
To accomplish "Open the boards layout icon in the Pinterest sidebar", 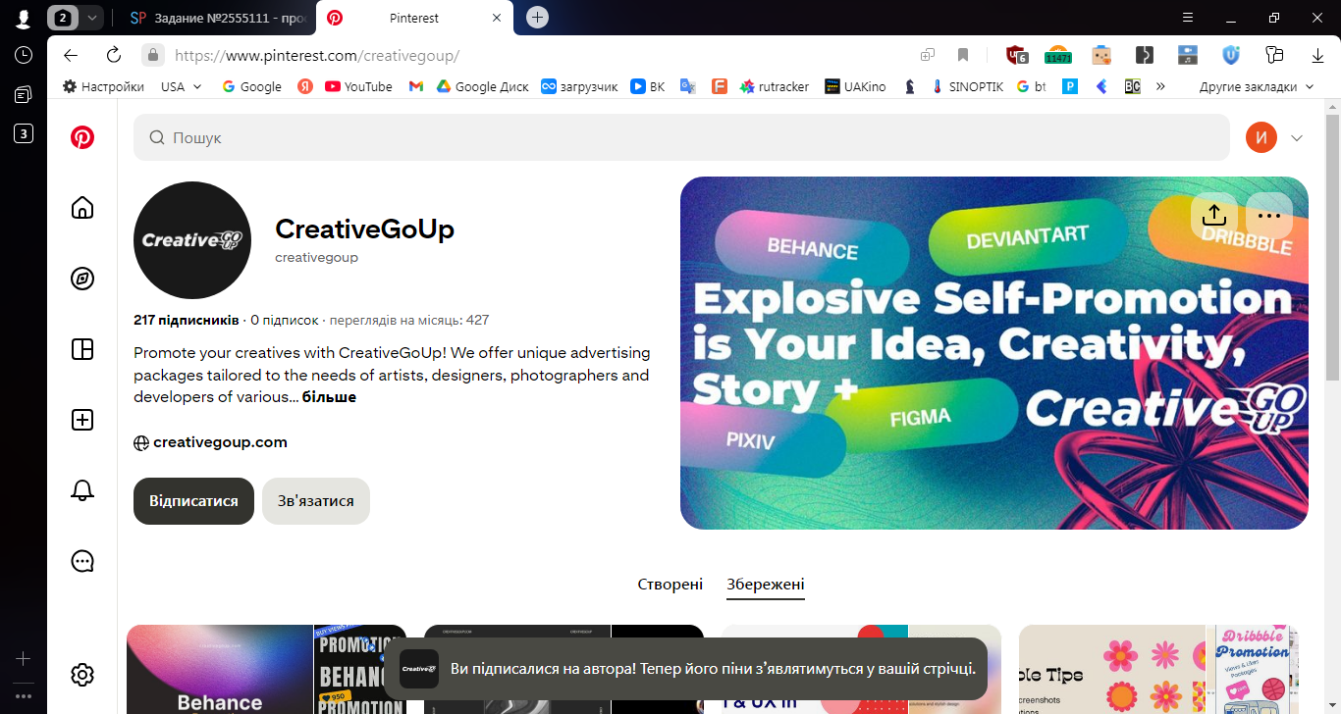I will click(x=82, y=349).
